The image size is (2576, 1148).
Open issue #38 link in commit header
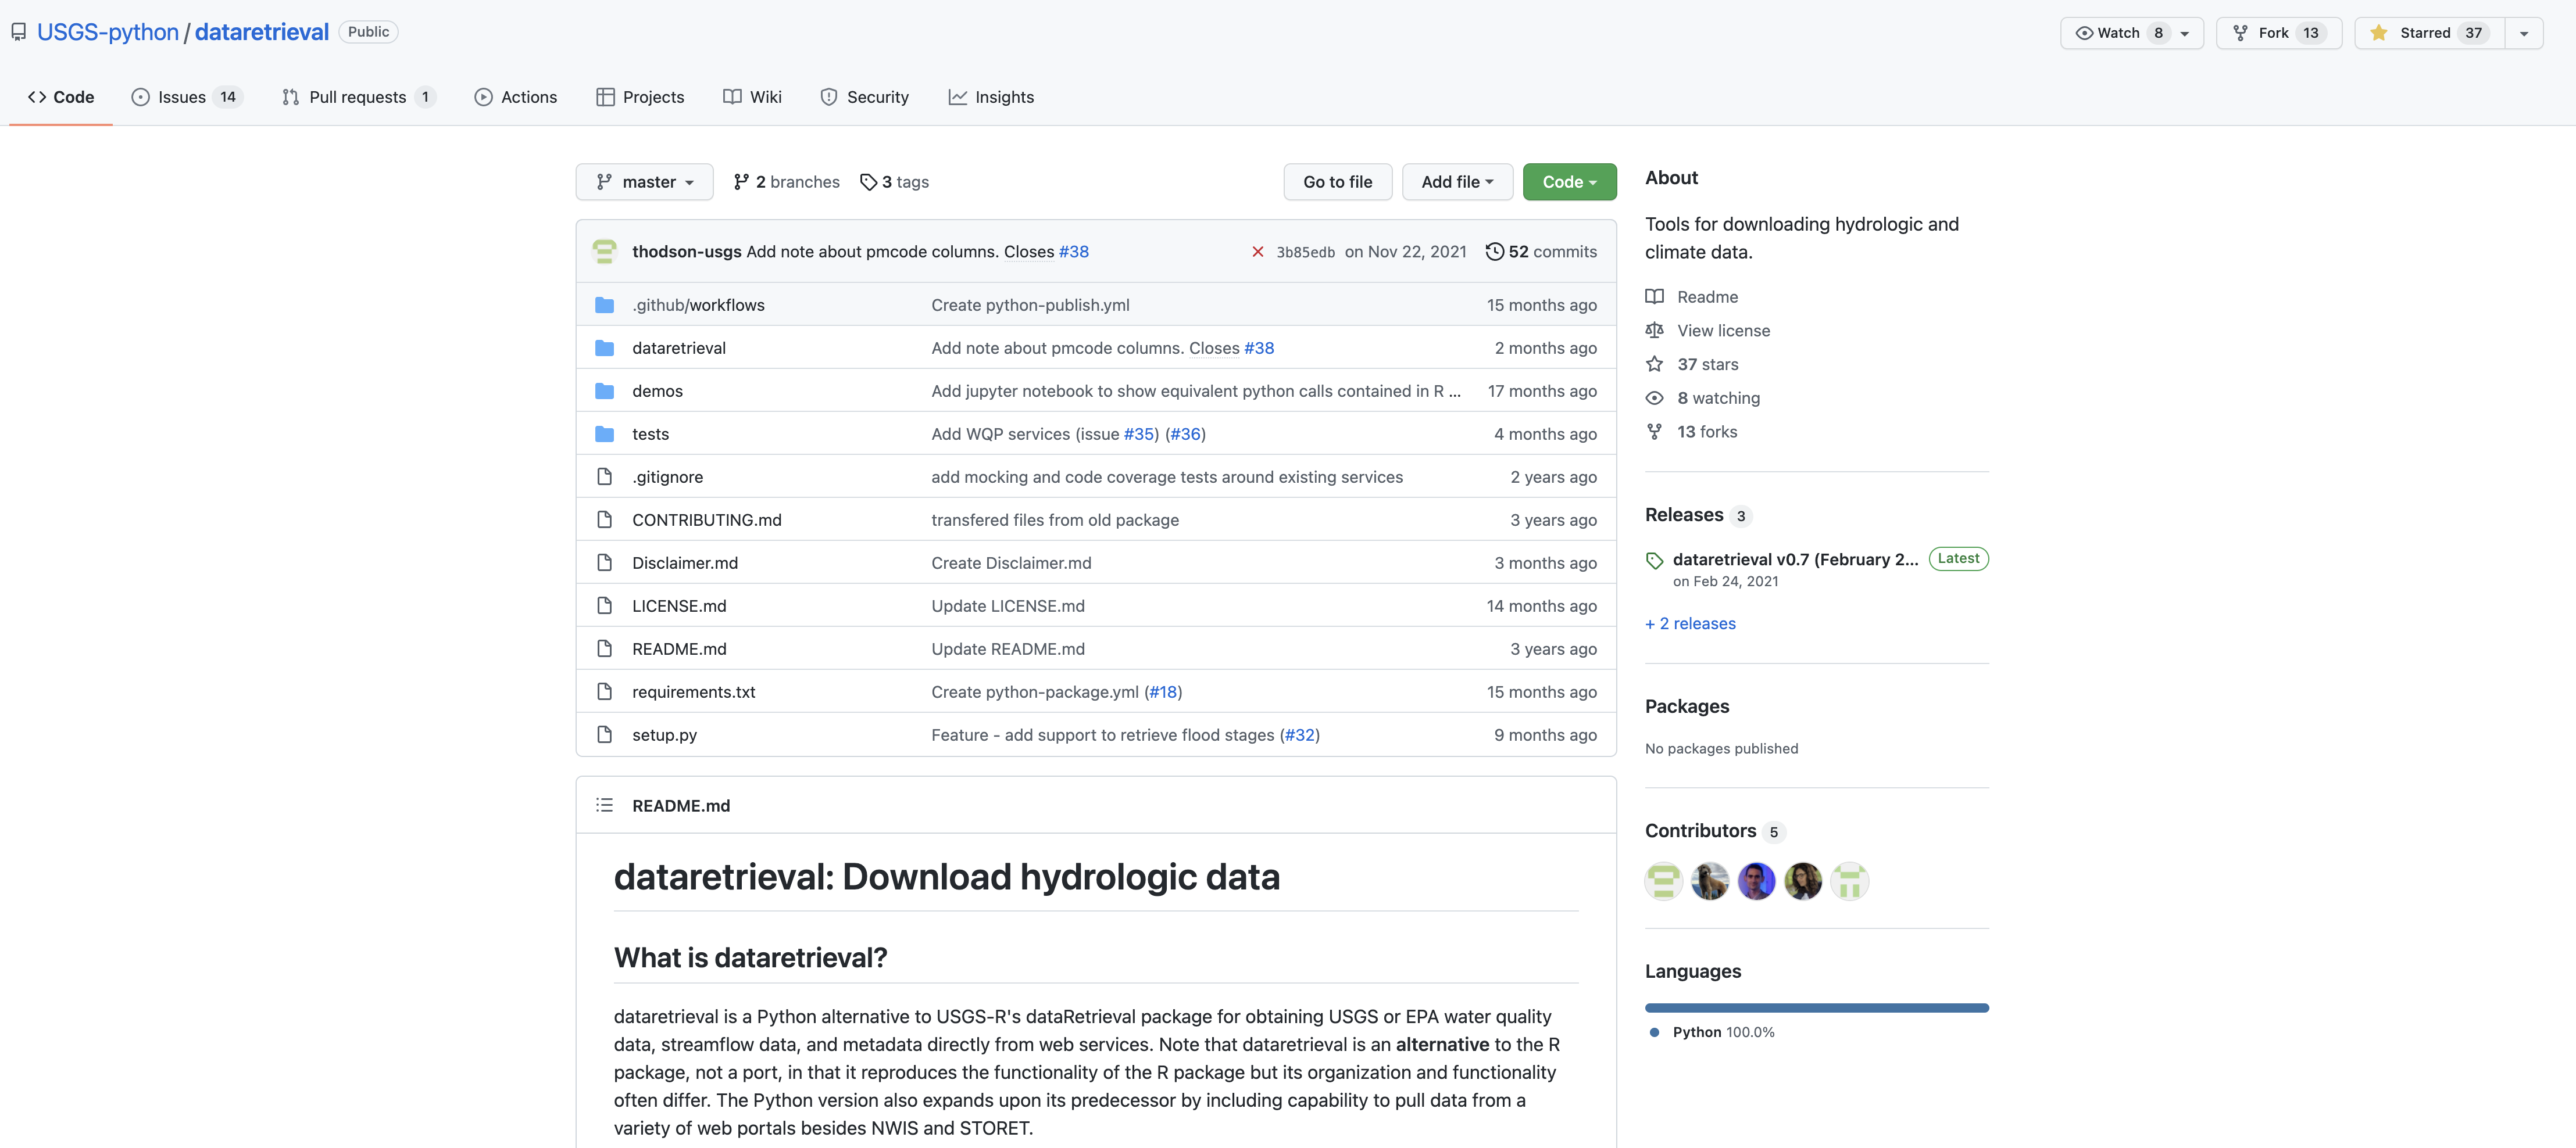[x=1073, y=252]
